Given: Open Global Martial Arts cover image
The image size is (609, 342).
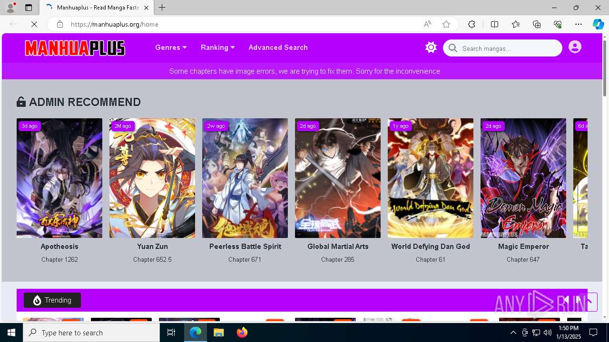Looking at the screenshot, I should click(x=338, y=178).
